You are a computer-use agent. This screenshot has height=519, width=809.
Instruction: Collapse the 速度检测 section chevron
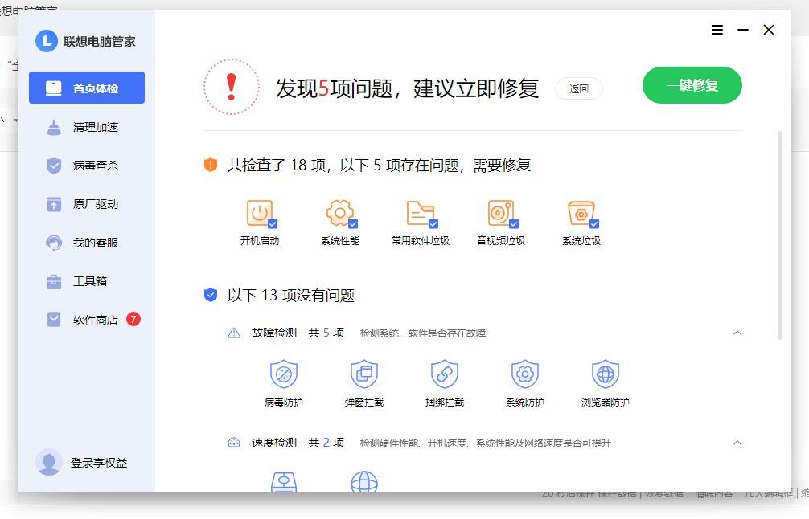pyautogui.click(x=737, y=442)
